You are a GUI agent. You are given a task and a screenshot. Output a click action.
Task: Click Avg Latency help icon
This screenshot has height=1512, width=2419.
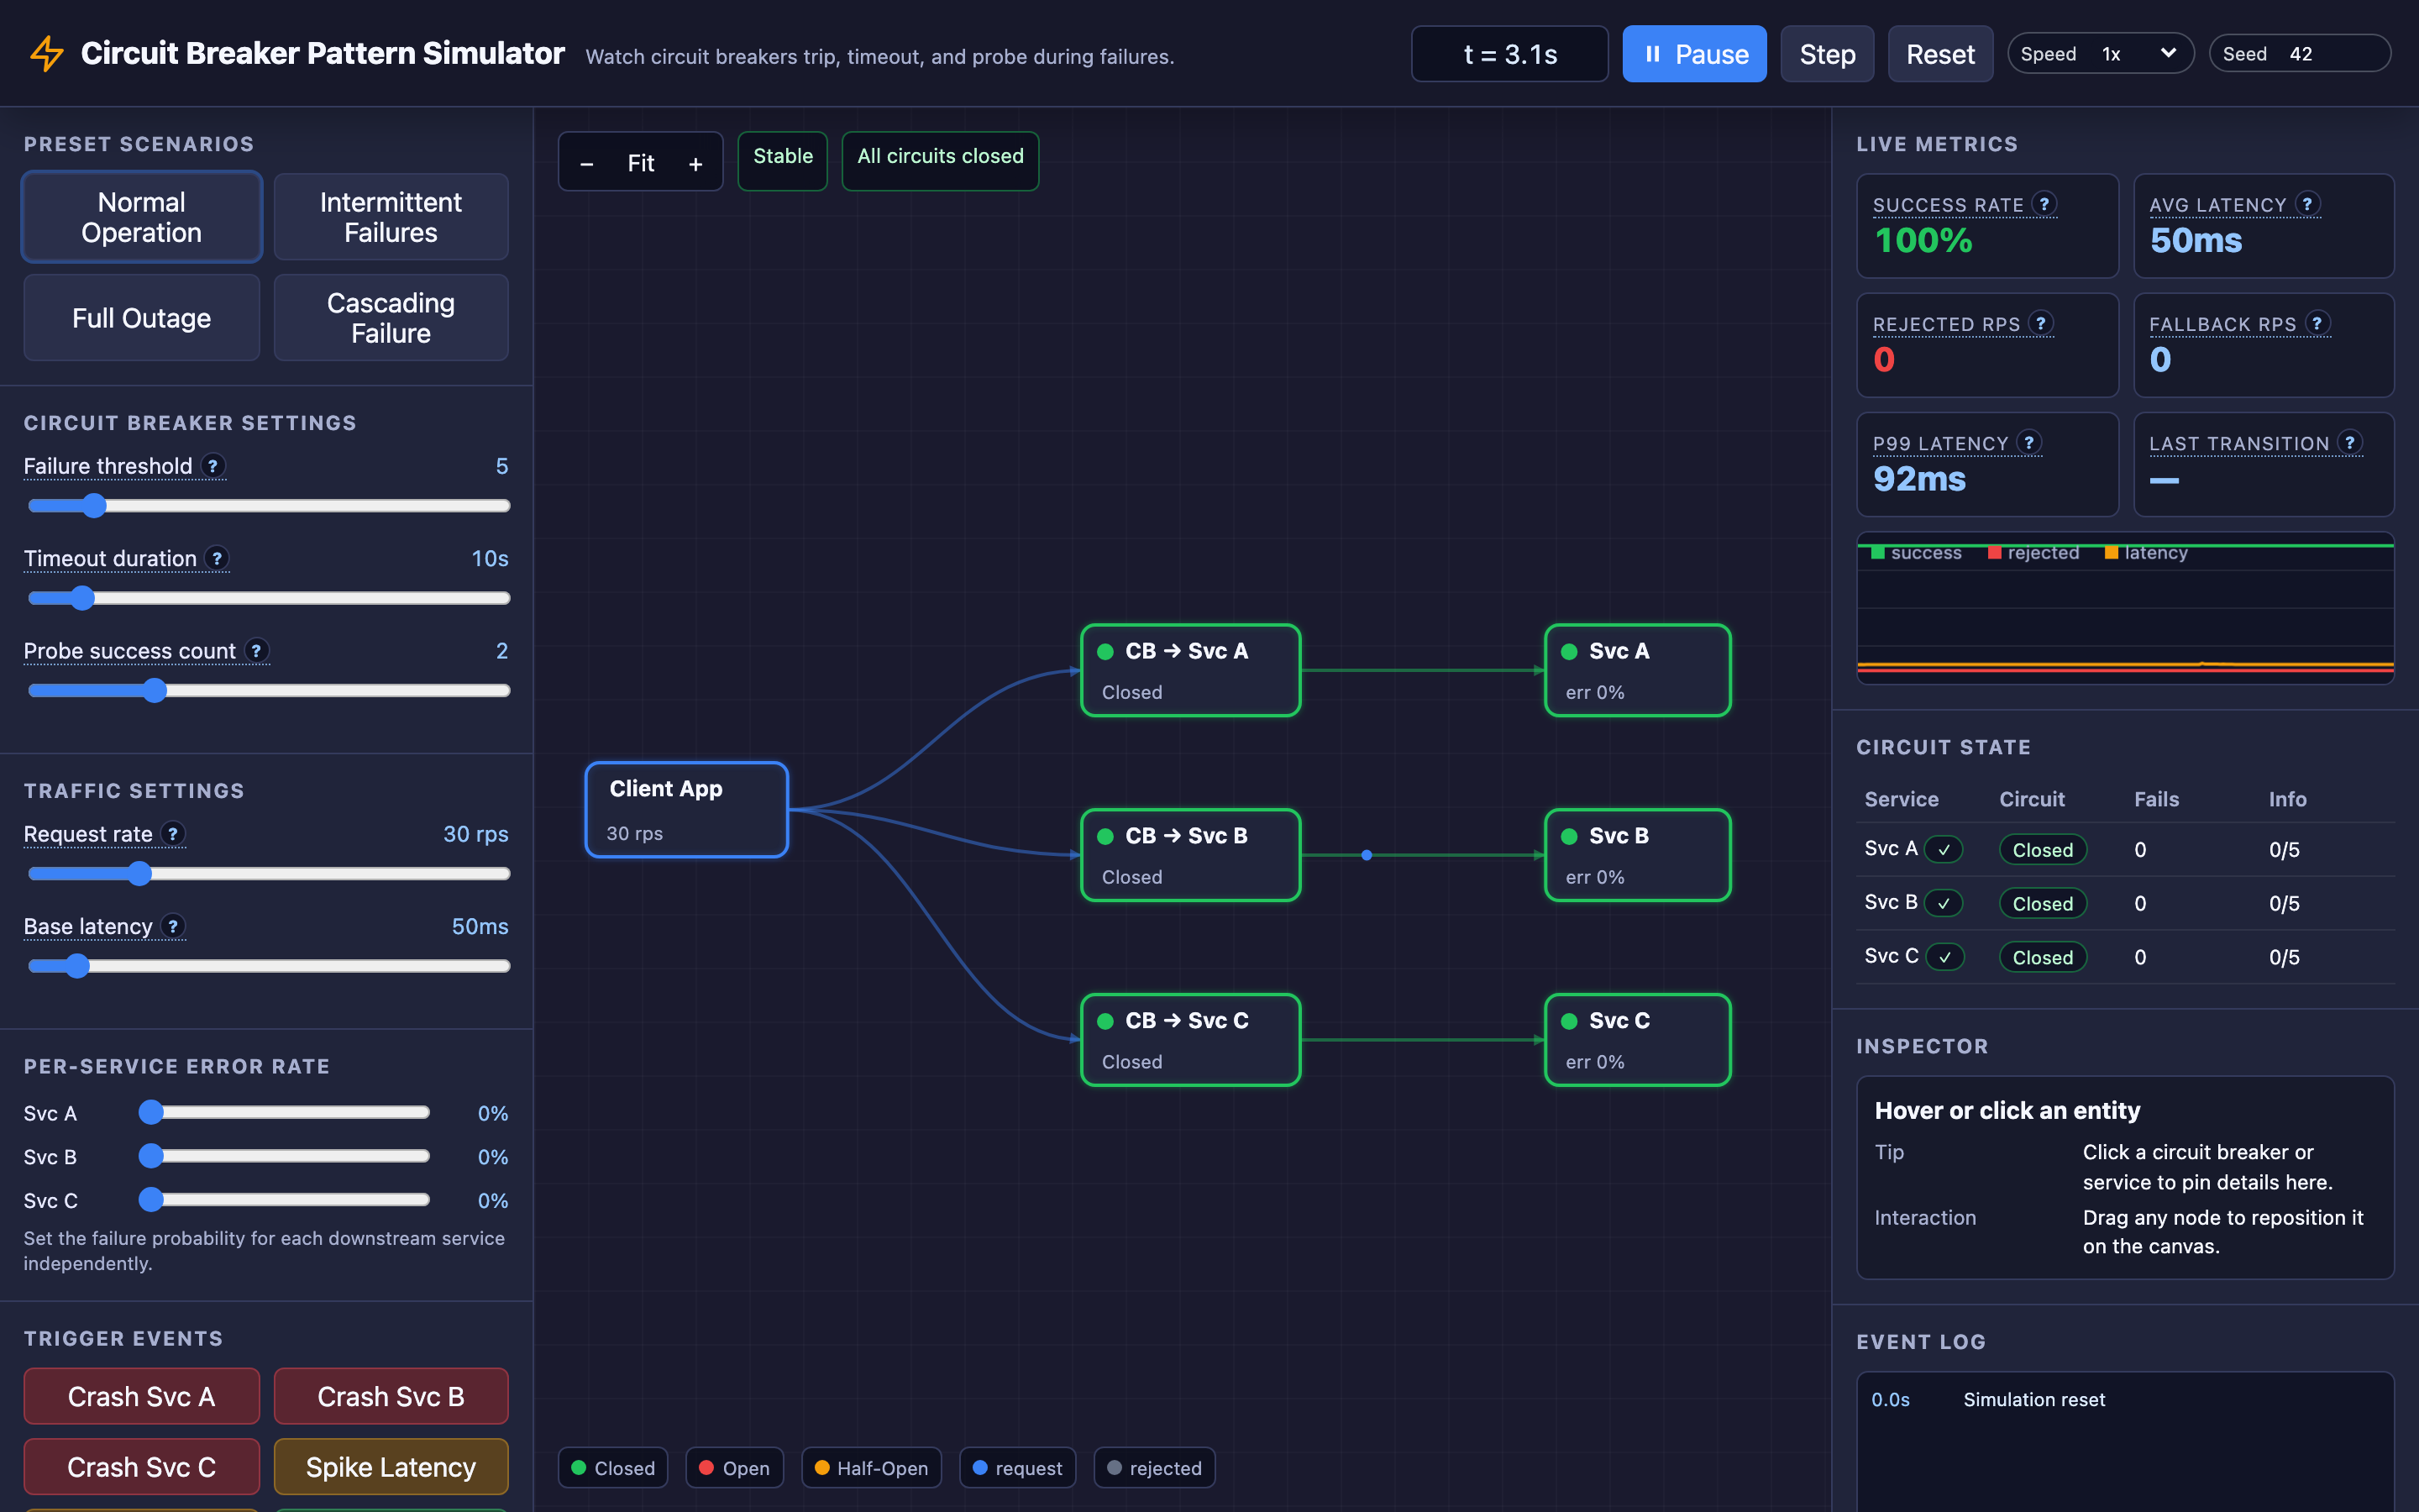tap(2307, 204)
